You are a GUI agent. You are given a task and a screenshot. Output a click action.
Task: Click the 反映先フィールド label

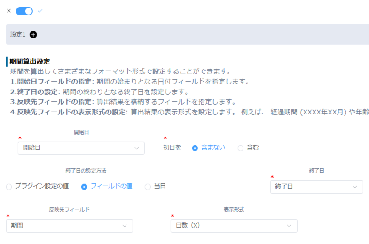coord(70,210)
